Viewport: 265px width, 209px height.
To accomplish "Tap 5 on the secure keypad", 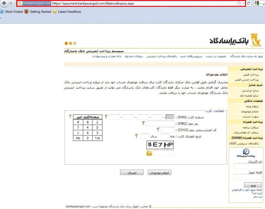I will 97,128.
